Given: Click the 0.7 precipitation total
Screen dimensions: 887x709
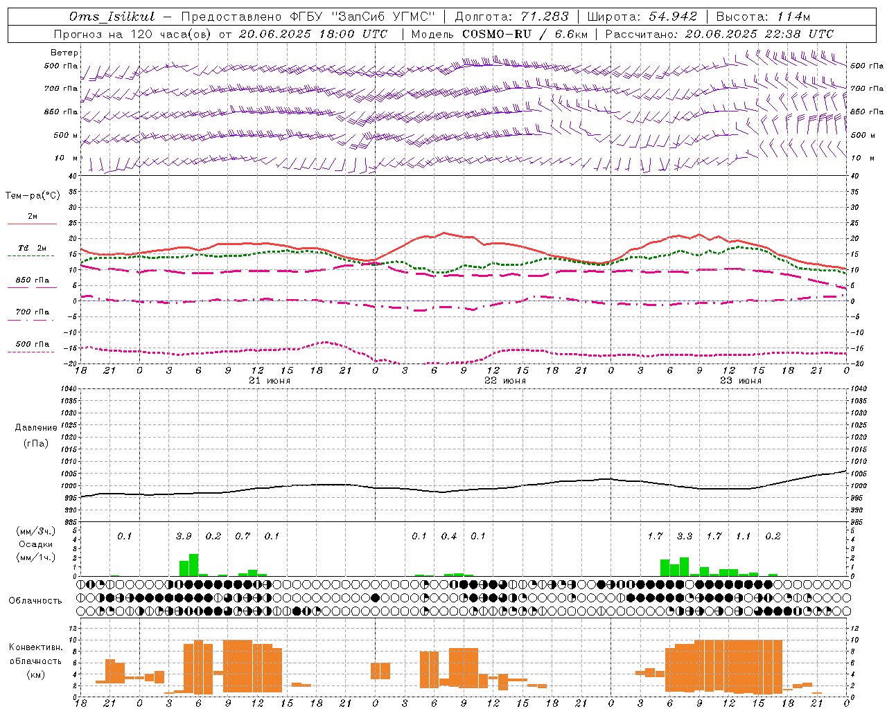Looking at the screenshot, I should [x=243, y=537].
